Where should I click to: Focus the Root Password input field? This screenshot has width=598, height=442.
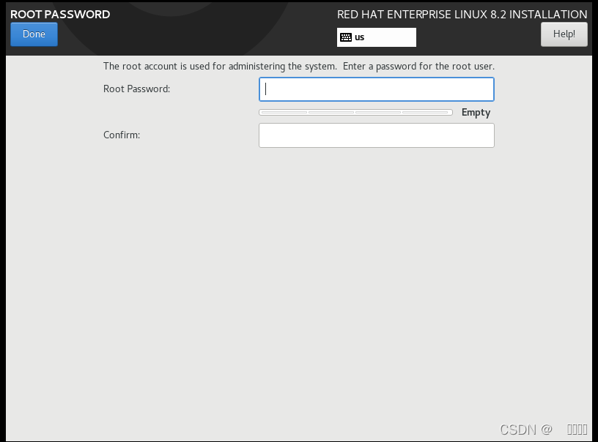tap(377, 89)
